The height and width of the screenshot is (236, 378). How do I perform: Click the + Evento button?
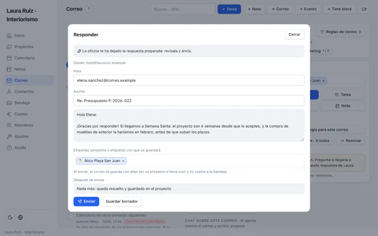click(308, 9)
